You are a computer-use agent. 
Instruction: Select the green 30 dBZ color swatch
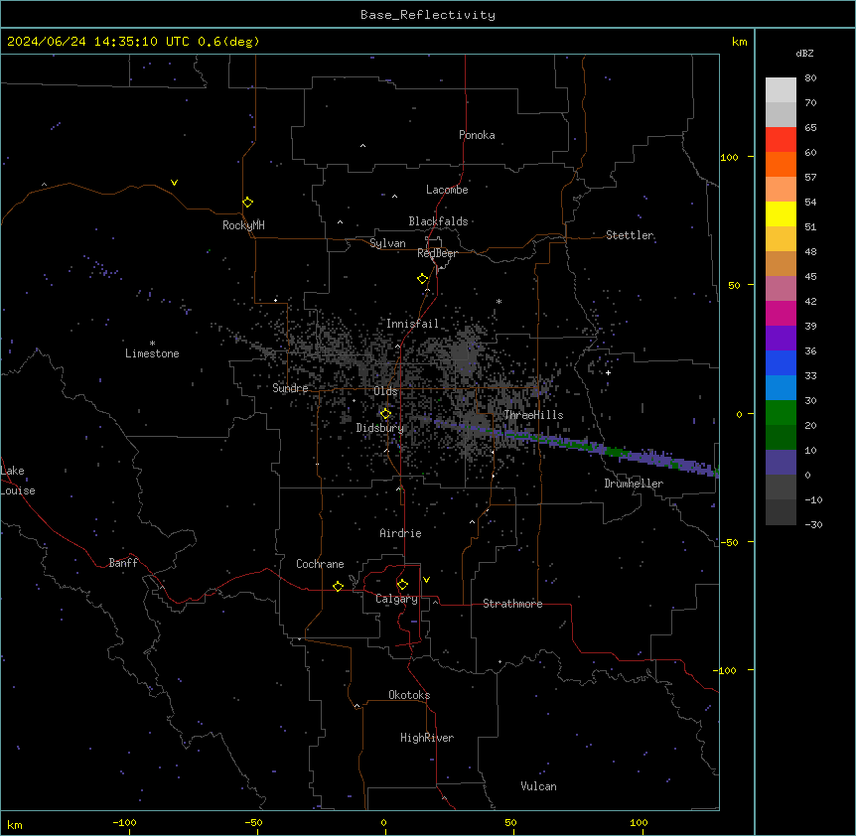(x=781, y=413)
